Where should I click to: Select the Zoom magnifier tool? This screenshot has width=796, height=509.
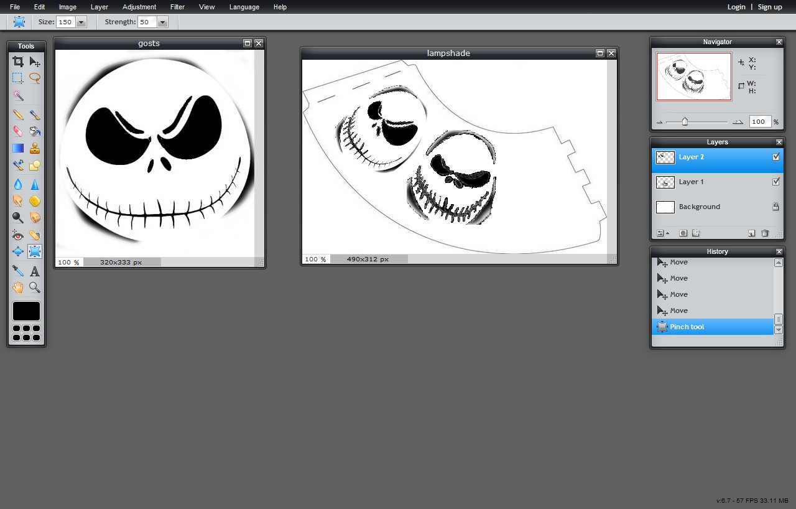point(35,287)
